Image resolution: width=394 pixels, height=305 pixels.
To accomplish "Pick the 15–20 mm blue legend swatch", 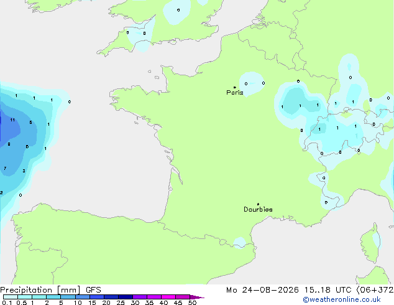I will point(97,297).
